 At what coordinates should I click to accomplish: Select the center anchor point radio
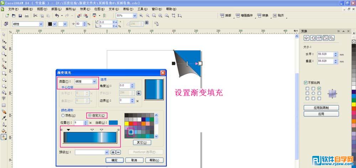(313, 93)
